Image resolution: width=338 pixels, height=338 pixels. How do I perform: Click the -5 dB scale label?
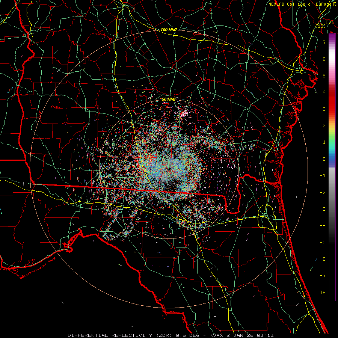(x=323, y=243)
